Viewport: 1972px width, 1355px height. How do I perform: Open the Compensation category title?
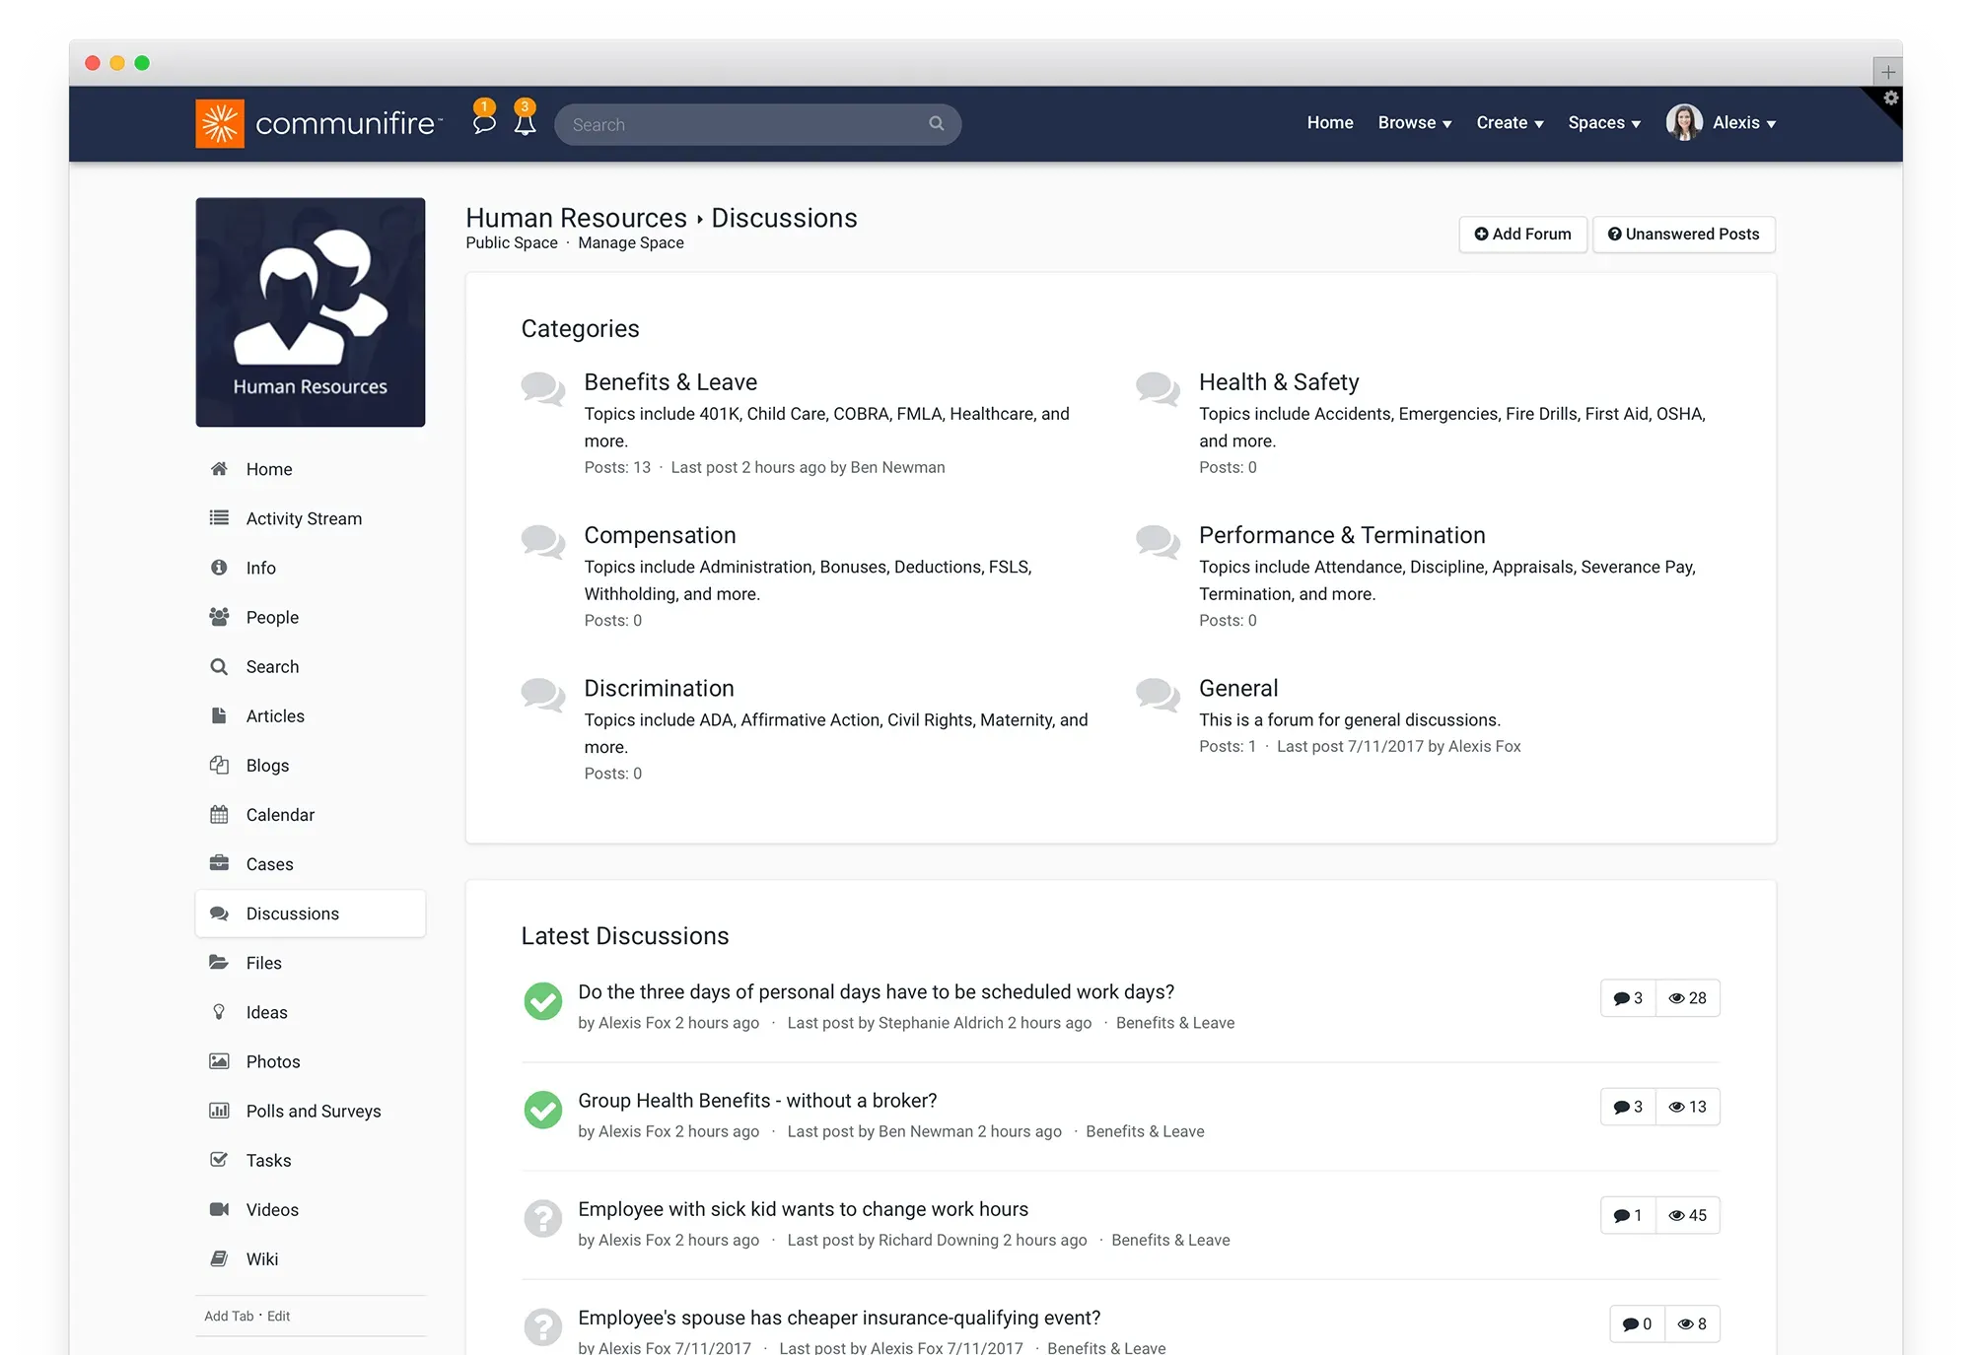(660, 535)
